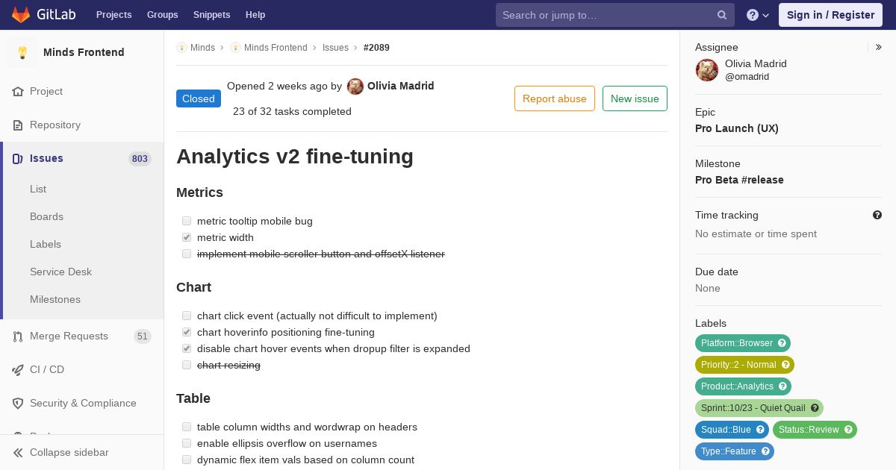This screenshot has height=470, width=896.
Task: Click the Project home icon in sidebar
Action: point(18,92)
